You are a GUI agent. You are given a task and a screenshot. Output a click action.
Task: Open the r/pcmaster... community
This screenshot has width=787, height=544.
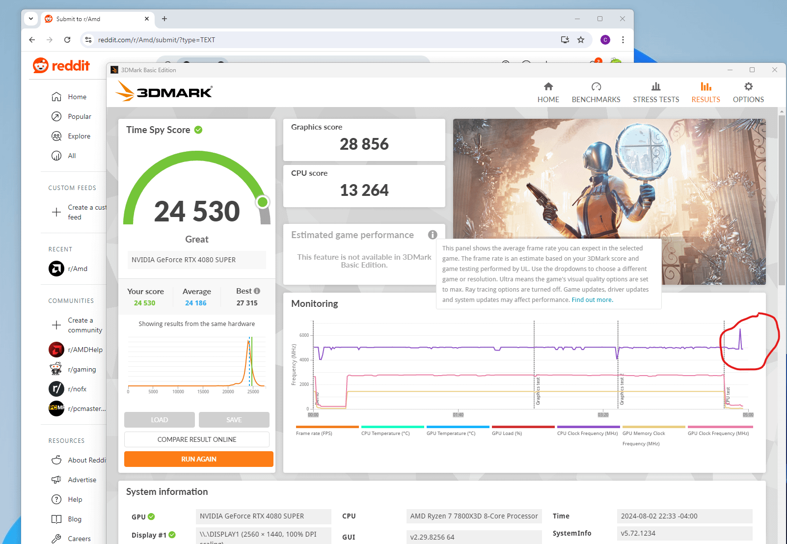77,408
